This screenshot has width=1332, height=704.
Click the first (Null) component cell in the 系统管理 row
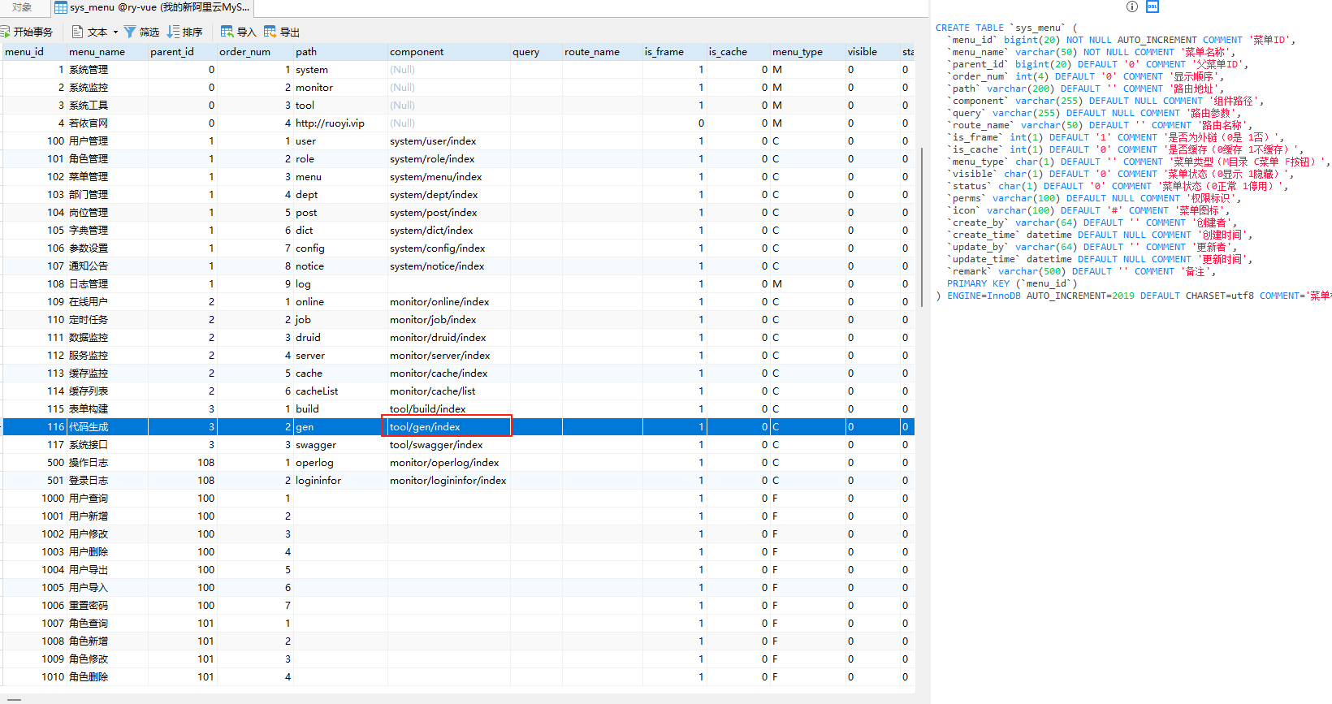tap(448, 69)
